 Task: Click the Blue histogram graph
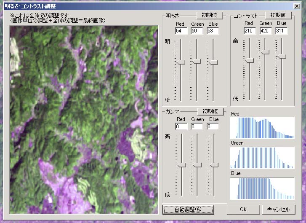(262, 188)
